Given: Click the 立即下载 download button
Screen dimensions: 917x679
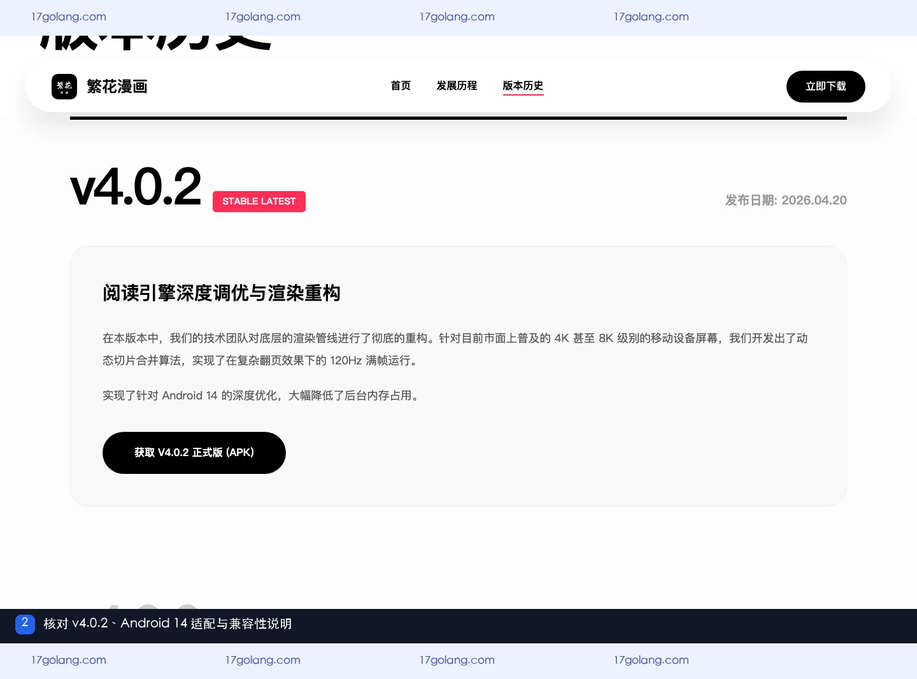Looking at the screenshot, I should tap(826, 87).
